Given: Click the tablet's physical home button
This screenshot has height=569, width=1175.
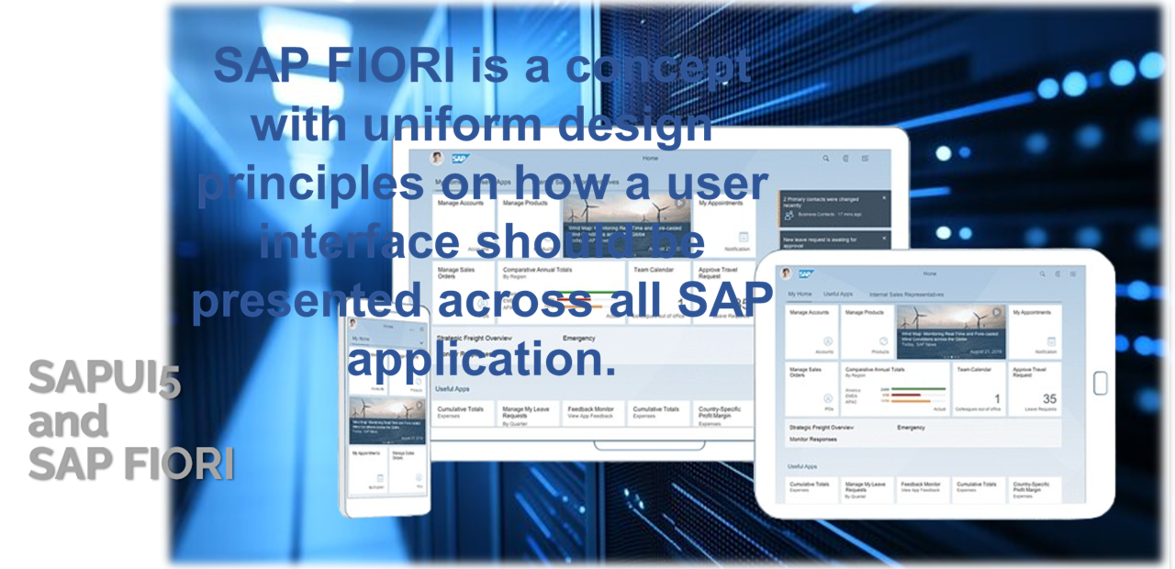Looking at the screenshot, I should [1101, 384].
